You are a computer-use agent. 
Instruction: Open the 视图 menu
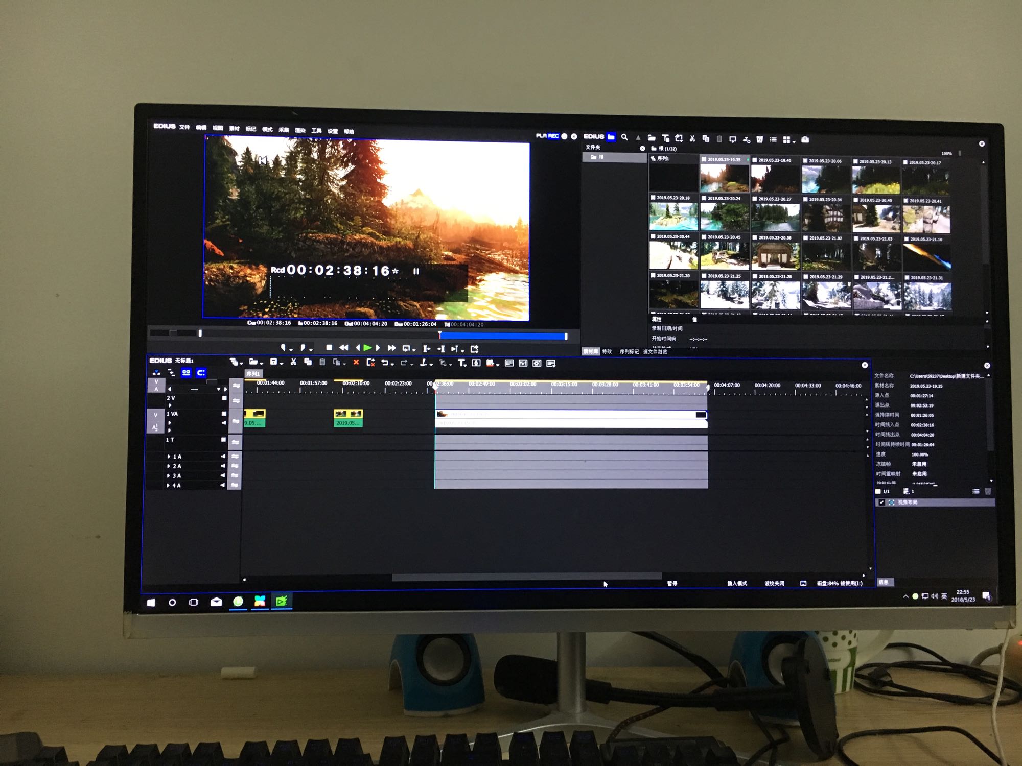(218, 128)
